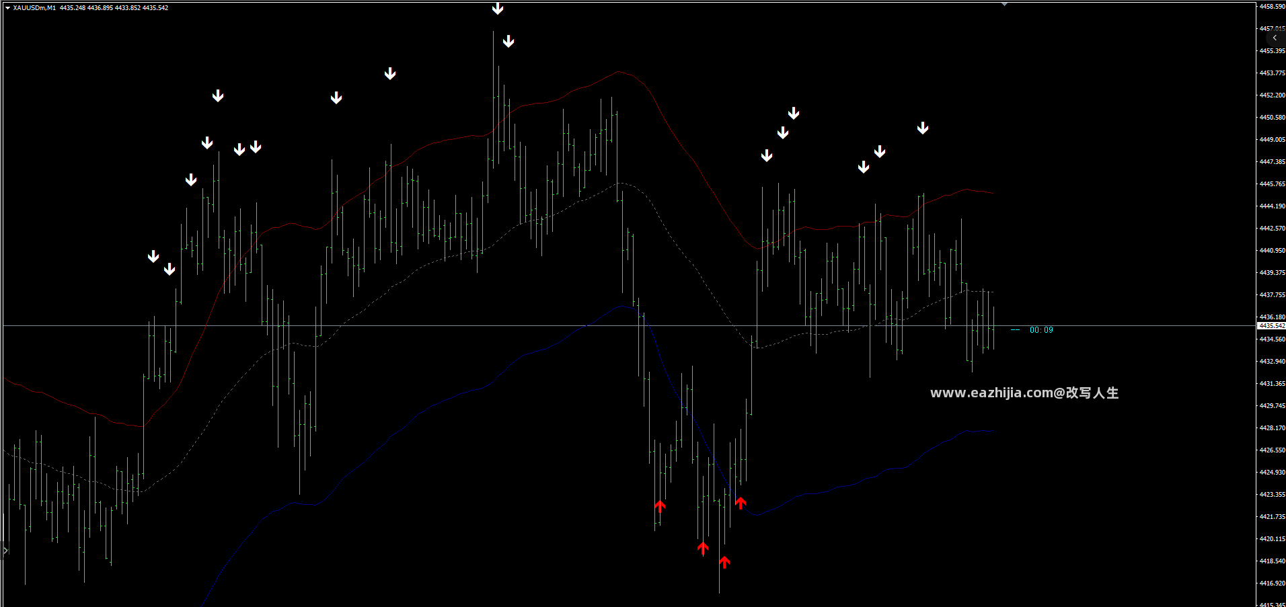Click the 4455.395 price scale label
Screen dimensions: 1286x607
[1272, 51]
